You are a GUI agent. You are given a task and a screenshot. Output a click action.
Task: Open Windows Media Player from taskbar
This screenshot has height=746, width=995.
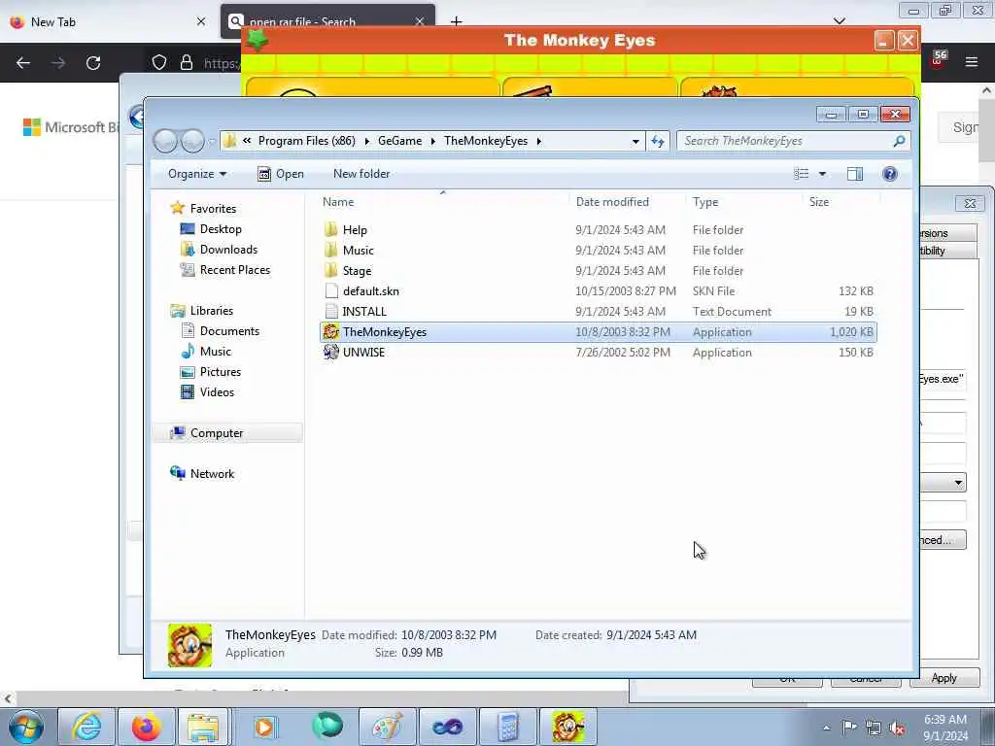point(264,727)
